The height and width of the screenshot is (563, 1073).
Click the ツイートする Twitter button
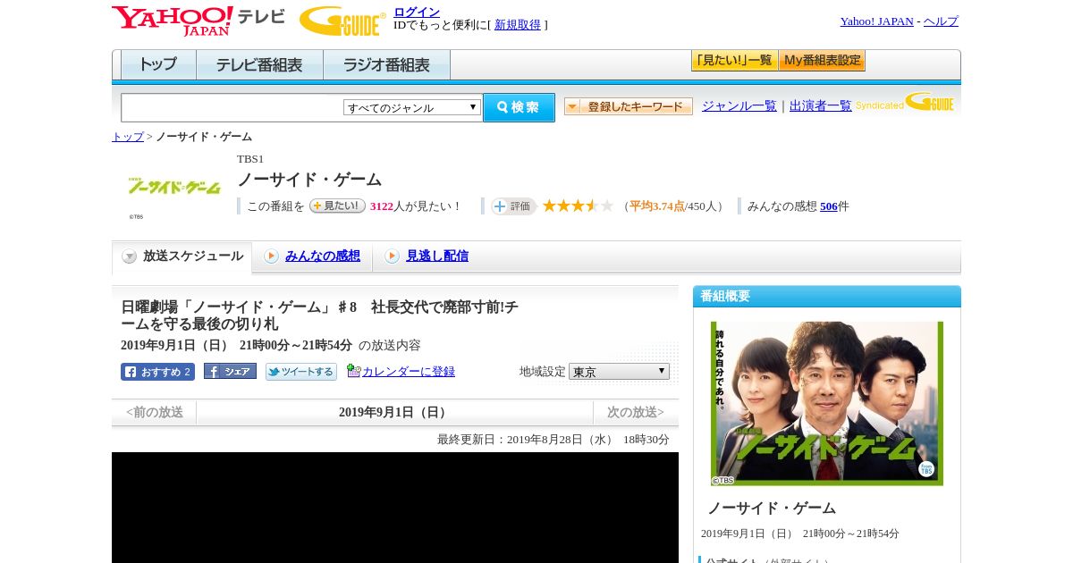pos(301,372)
